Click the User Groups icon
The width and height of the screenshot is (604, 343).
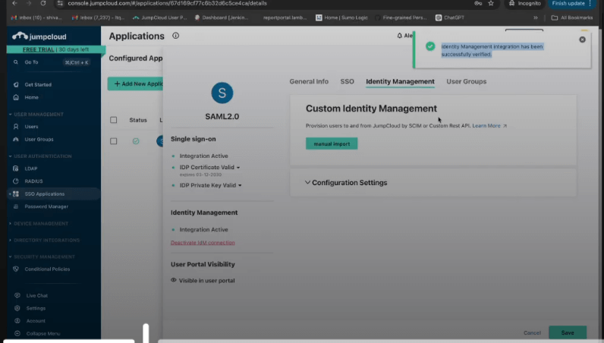tap(16, 139)
